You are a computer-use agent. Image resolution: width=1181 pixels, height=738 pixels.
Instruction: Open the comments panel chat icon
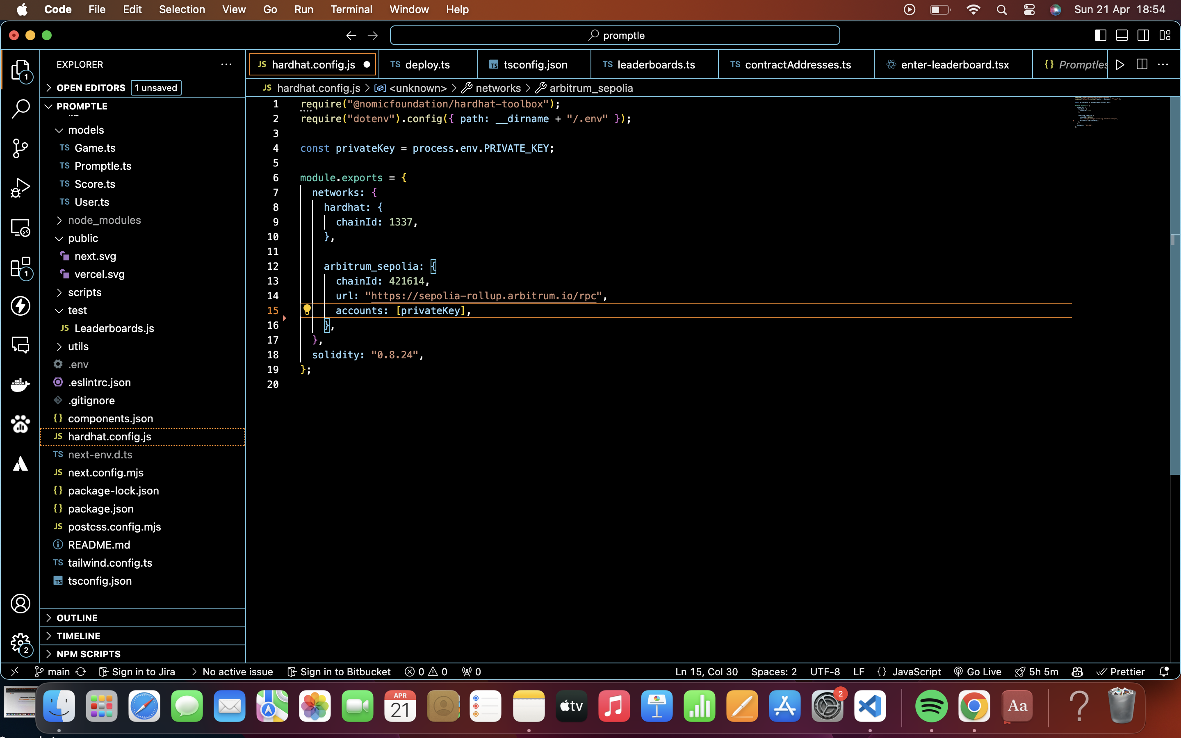[x=20, y=345]
